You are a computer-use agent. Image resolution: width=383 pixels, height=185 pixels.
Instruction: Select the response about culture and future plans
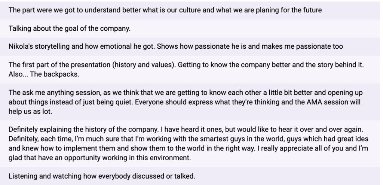point(190,10)
